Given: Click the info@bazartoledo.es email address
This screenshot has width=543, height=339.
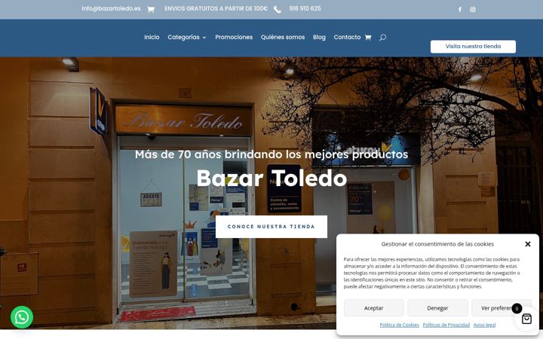Looking at the screenshot, I should 111,8.
